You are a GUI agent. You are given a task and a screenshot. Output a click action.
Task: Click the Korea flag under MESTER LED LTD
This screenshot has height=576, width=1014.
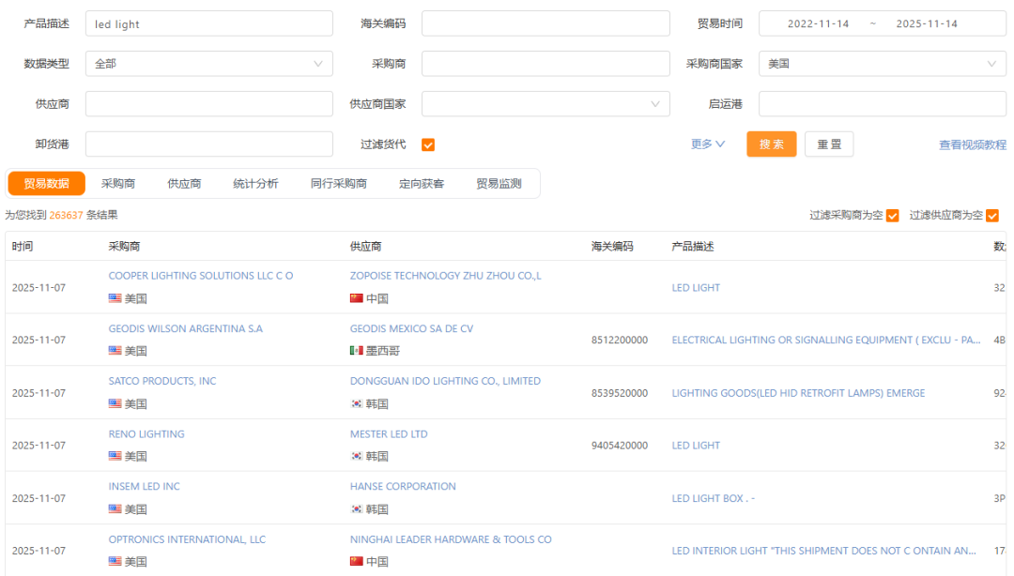pyautogui.click(x=357, y=457)
